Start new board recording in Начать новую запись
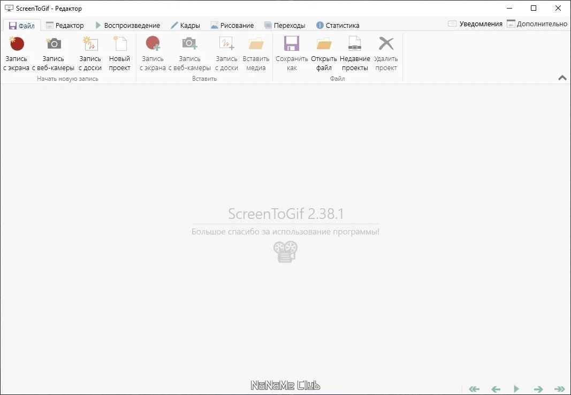The image size is (571, 395). [90, 54]
